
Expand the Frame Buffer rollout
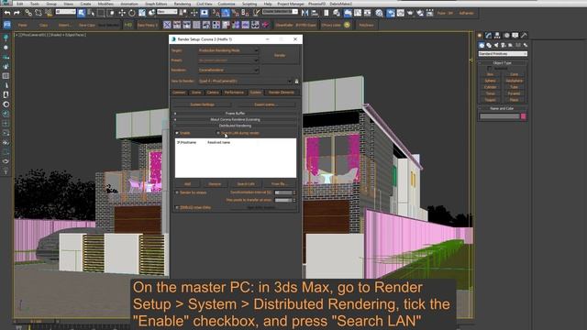pyautogui.click(x=235, y=114)
